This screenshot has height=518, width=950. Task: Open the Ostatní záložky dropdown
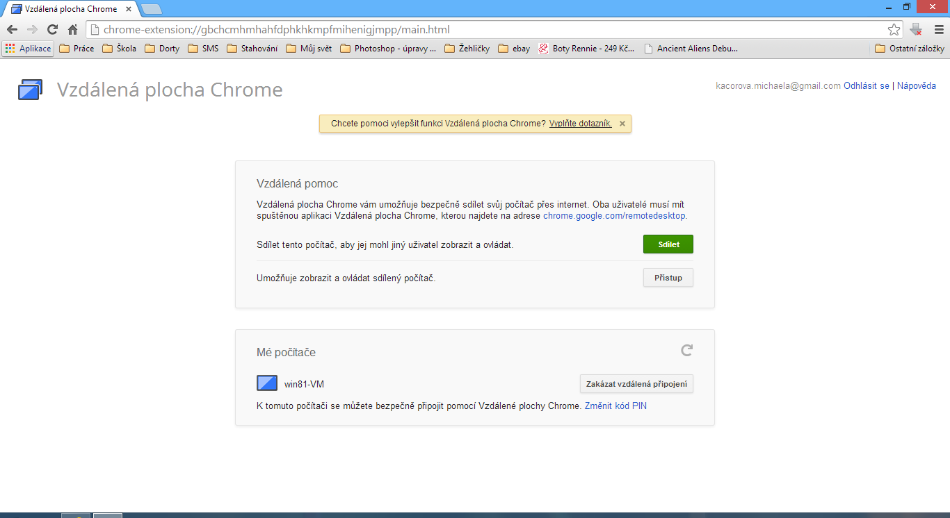coord(911,48)
